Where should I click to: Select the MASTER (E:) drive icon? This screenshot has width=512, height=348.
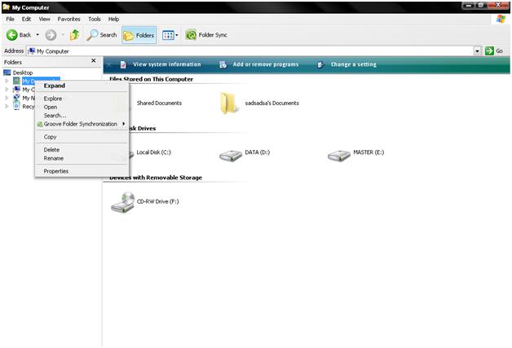339,156
